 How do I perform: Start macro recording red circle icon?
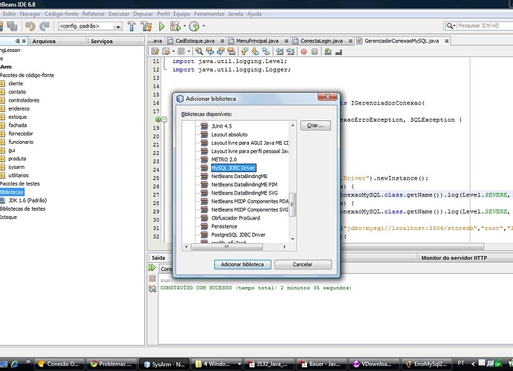pos(303,52)
